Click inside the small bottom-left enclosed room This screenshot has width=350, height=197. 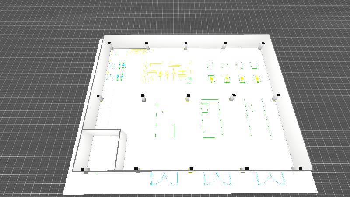(103, 151)
